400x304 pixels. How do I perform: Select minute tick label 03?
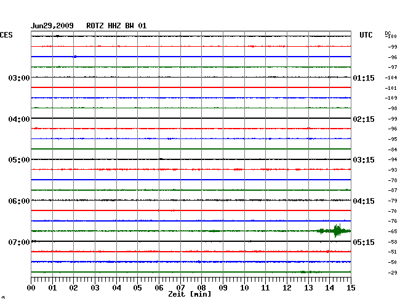pos(95,288)
